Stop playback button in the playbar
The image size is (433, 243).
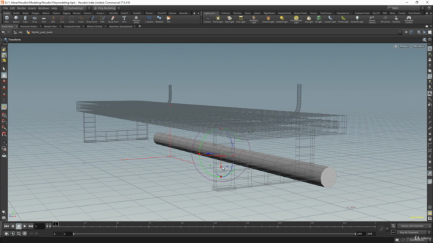click(18, 226)
